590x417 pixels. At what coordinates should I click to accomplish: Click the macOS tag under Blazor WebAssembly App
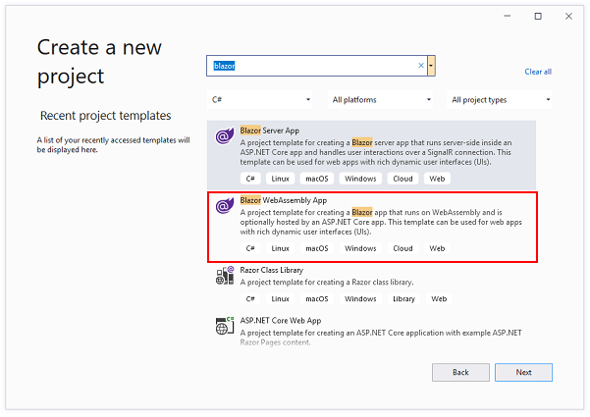tap(317, 248)
